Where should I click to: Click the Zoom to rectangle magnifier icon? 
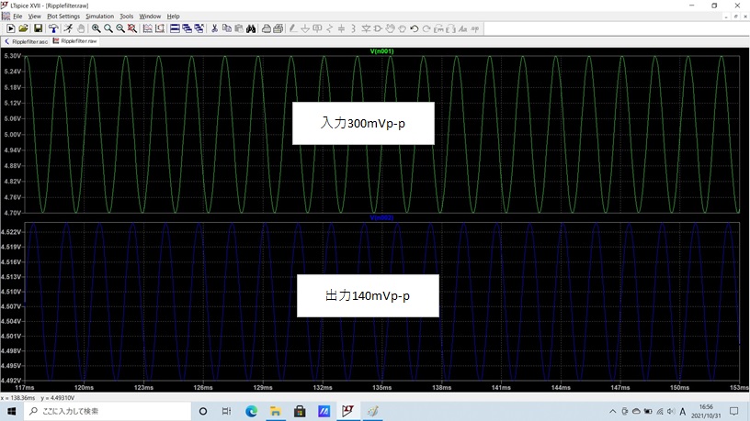pos(96,28)
